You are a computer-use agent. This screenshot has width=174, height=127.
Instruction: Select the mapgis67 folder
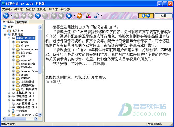[26, 60]
